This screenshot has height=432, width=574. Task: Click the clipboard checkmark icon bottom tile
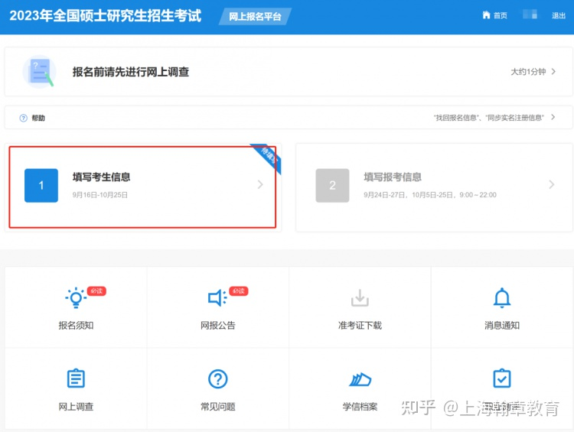502,378
